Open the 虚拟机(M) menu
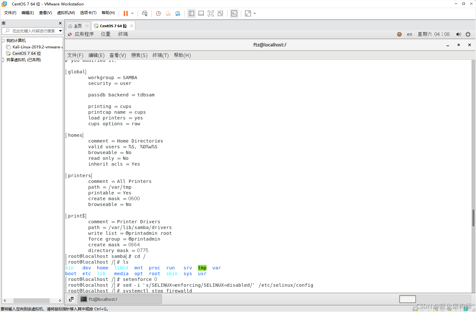 coord(66,13)
